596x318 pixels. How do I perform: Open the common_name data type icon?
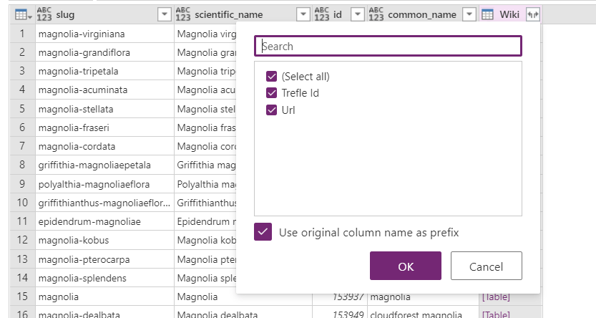[376, 14]
